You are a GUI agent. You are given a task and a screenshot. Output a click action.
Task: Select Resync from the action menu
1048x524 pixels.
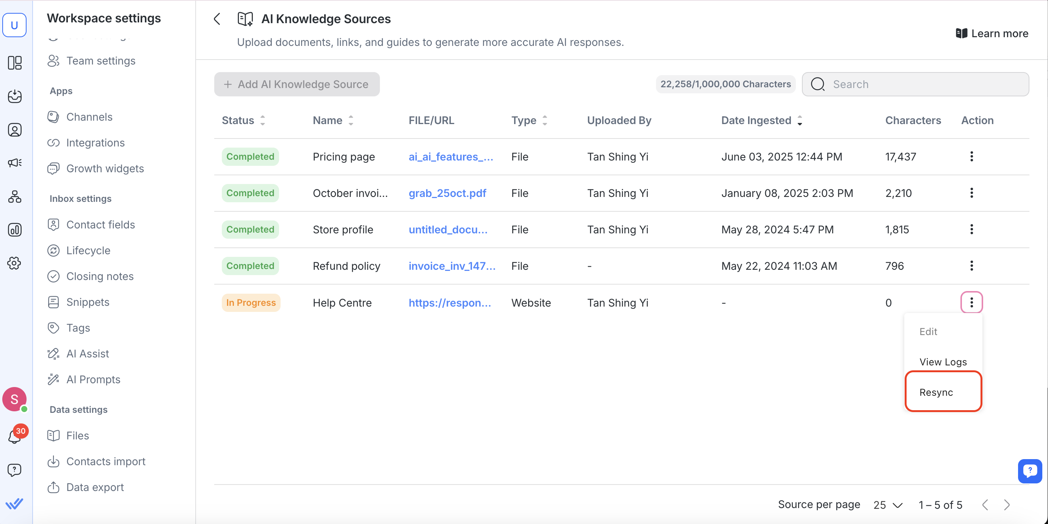[x=936, y=392]
